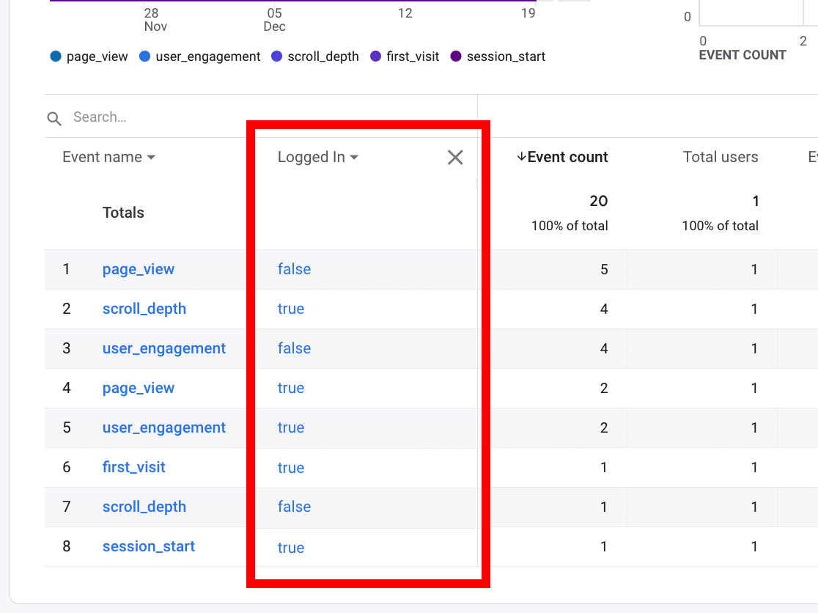Click the Event count sort arrow
The image size is (818, 613).
point(521,157)
